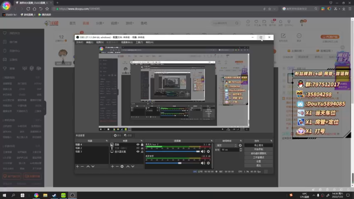Toggle visibility of the 图像 source
Screen dimensions: 354x199
tap(138, 145)
